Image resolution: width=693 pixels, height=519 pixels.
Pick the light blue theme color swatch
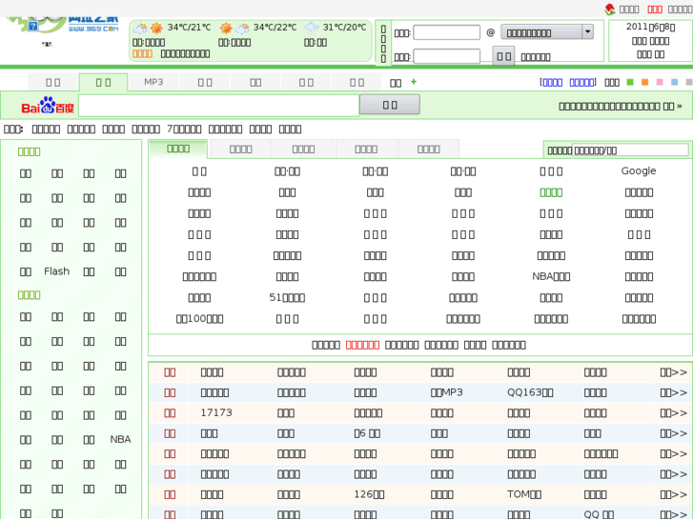tap(674, 82)
